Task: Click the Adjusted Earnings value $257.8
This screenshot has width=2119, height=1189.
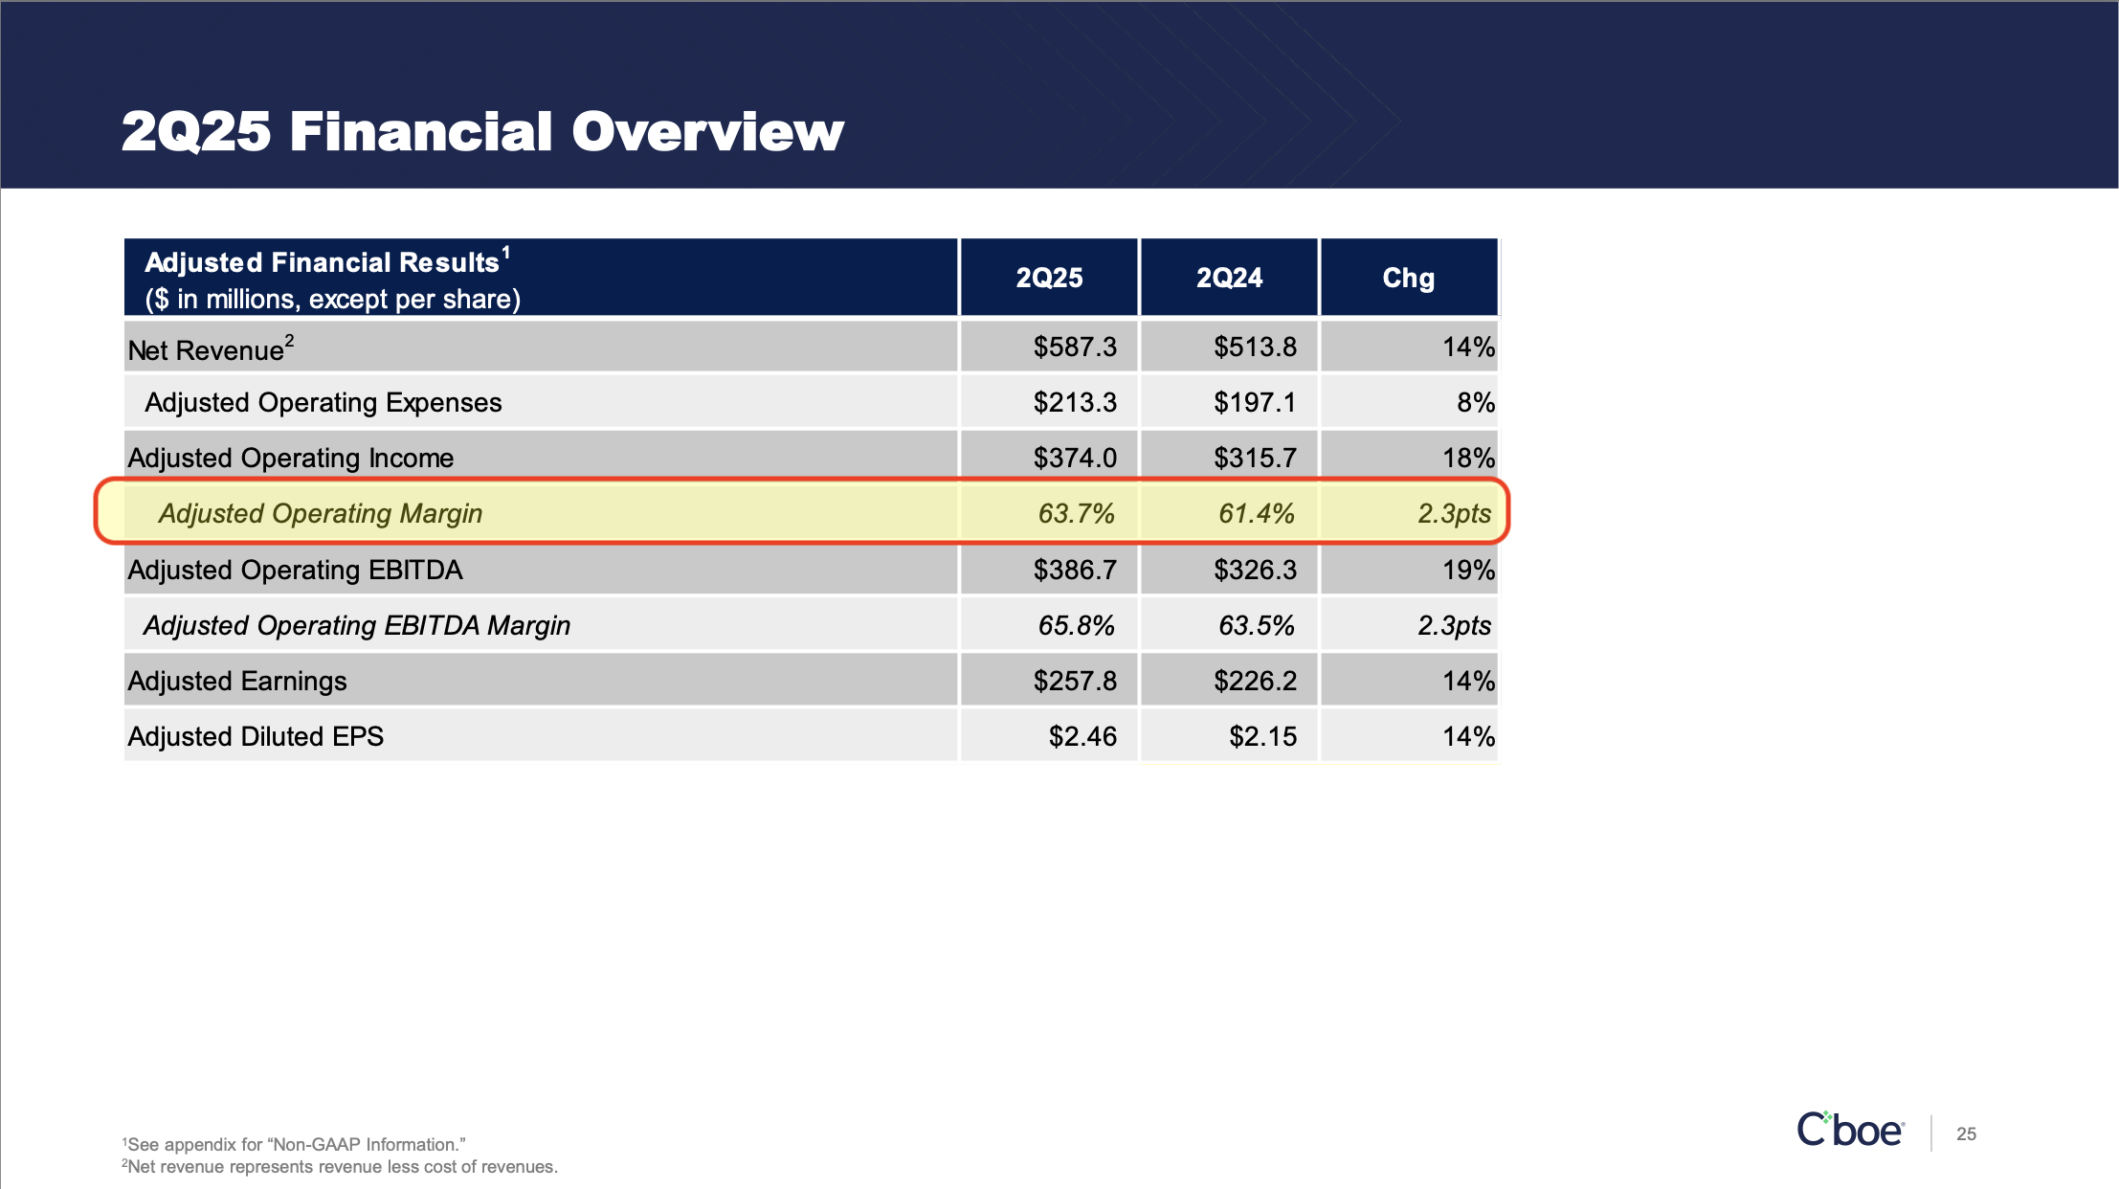Action: coord(1078,680)
